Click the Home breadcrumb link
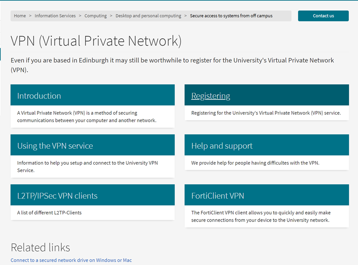Screen dimensions: 358x265 (x=20, y=16)
